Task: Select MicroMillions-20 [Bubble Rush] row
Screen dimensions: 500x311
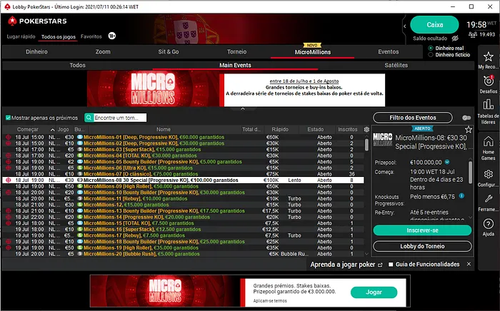Action: tap(183, 254)
